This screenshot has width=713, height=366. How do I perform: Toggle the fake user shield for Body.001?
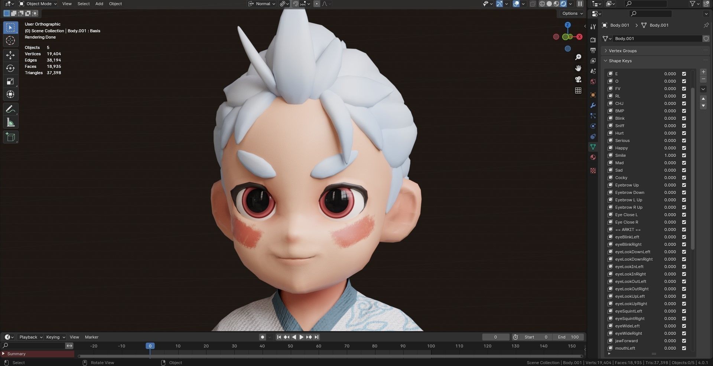[706, 39]
